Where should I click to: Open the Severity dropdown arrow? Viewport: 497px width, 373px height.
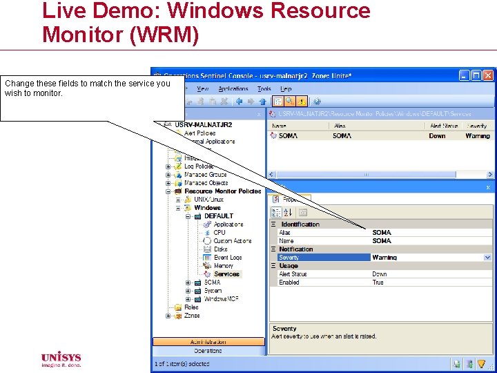coord(487,258)
